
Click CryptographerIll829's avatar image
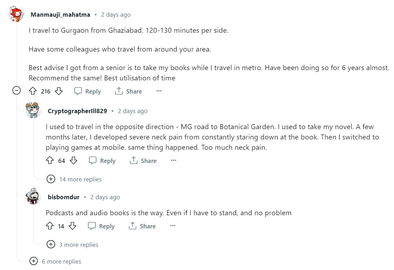coord(33,111)
